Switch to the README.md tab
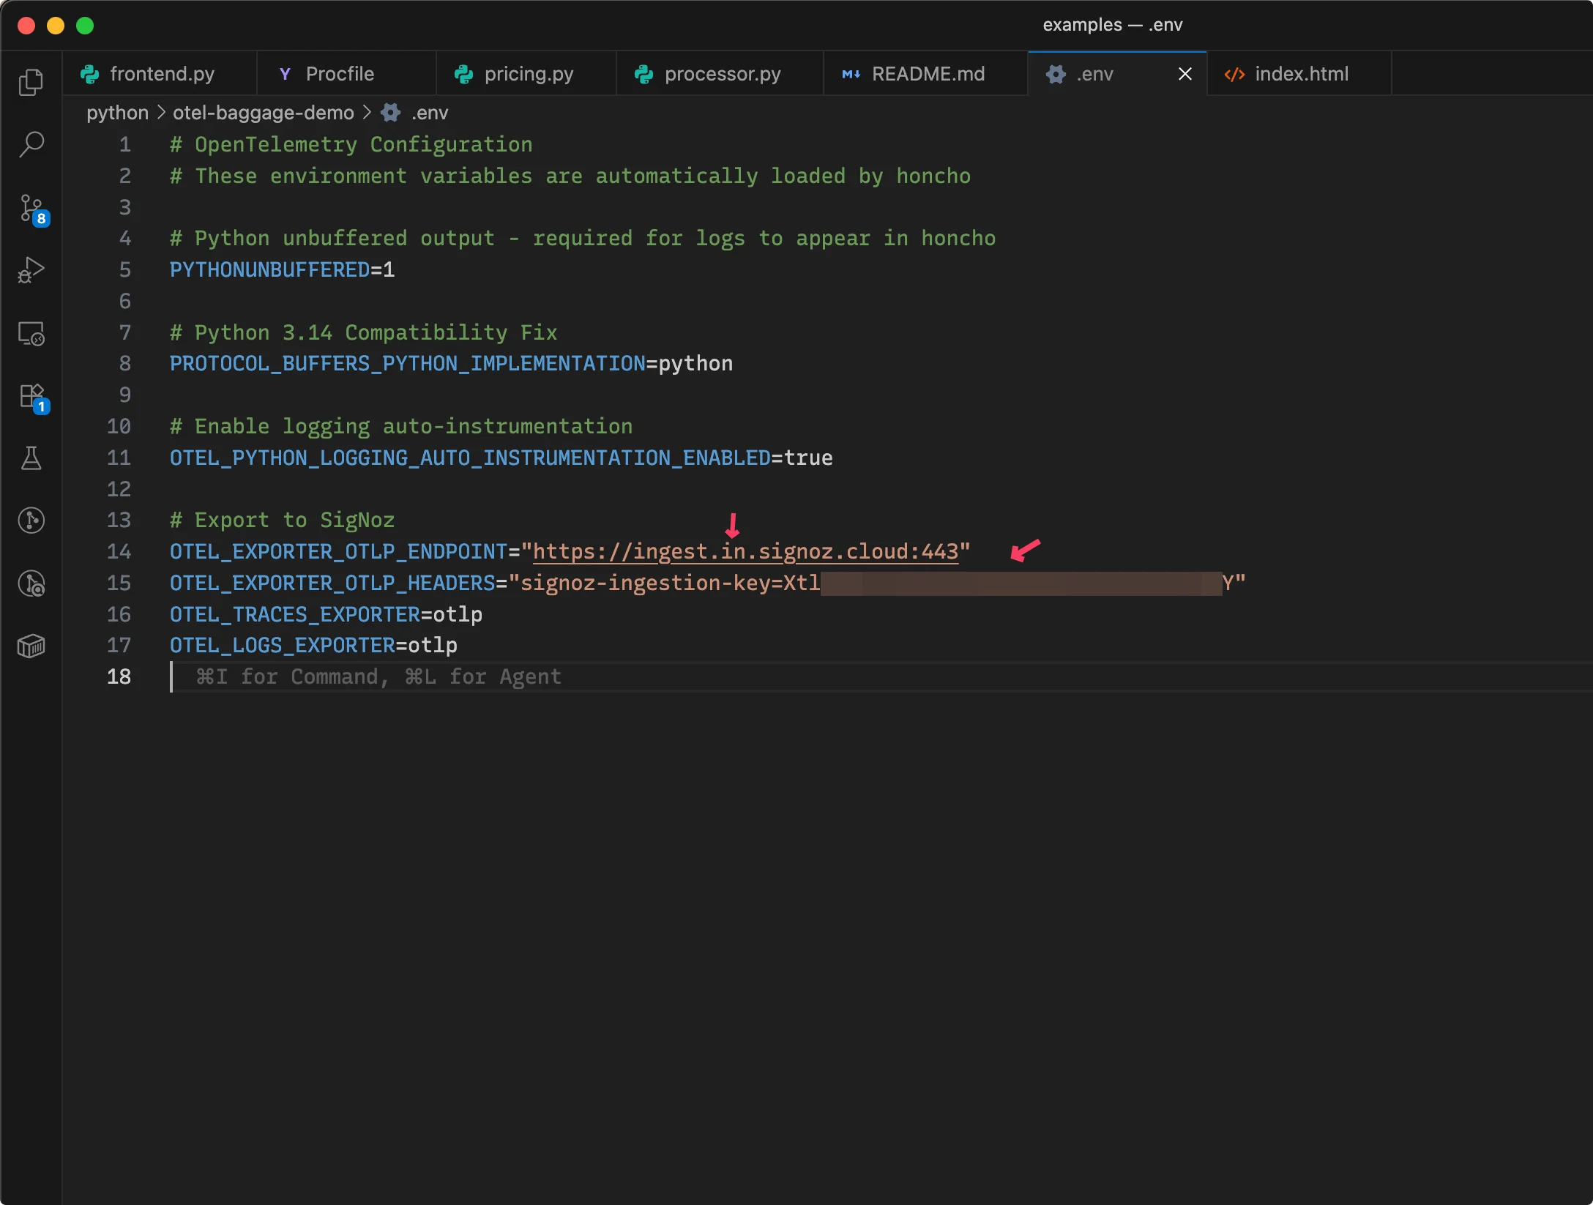Viewport: 1593px width, 1205px height. pos(928,74)
